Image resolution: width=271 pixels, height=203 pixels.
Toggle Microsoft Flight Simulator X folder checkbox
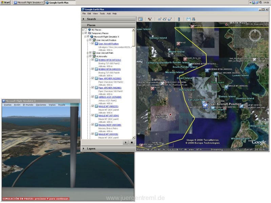tap(88, 37)
